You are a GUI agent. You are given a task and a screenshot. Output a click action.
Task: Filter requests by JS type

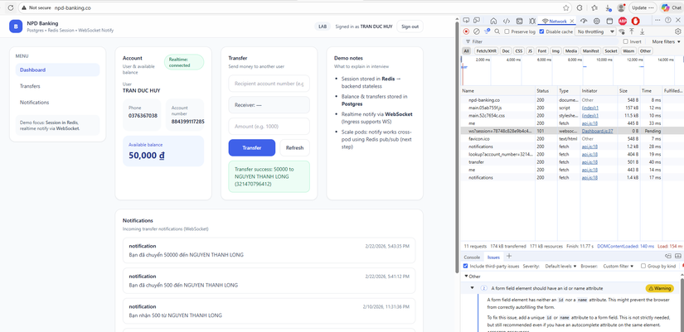coord(530,51)
